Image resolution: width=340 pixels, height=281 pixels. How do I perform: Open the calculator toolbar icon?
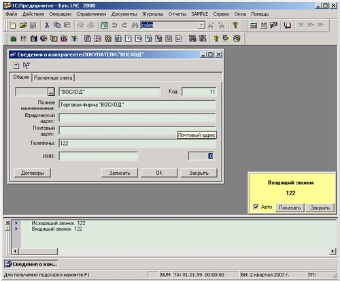click(254, 25)
